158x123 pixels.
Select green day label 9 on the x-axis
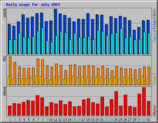47,120
